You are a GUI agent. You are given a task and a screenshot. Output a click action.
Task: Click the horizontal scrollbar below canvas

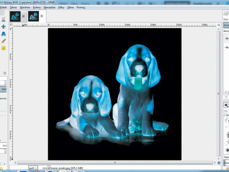[x=114, y=162]
